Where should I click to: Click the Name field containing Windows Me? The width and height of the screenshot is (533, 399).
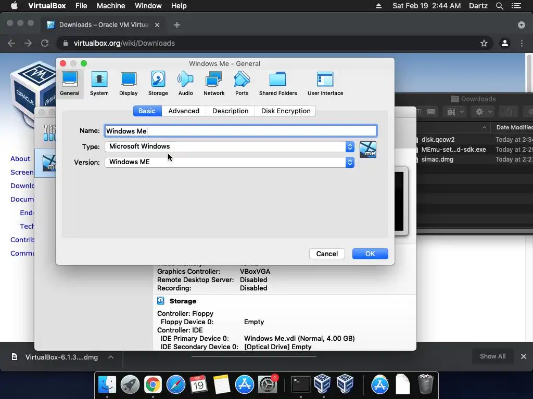tap(240, 131)
